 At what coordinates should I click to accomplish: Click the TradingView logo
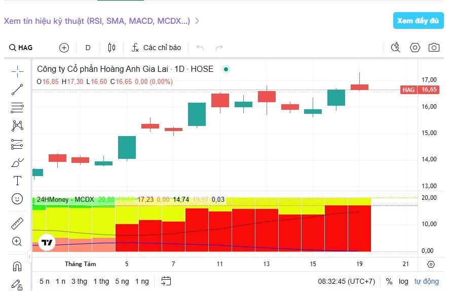(x=47, y=243)
